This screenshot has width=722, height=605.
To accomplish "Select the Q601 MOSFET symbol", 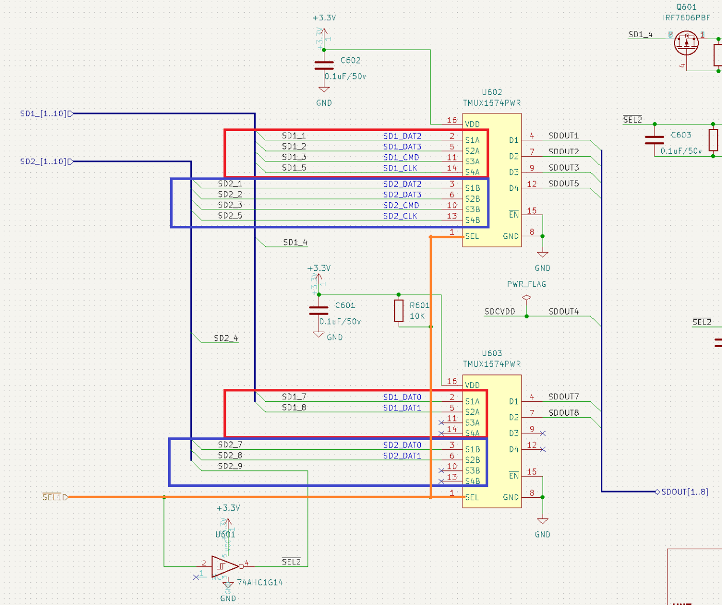I will (x=686, y=43).
